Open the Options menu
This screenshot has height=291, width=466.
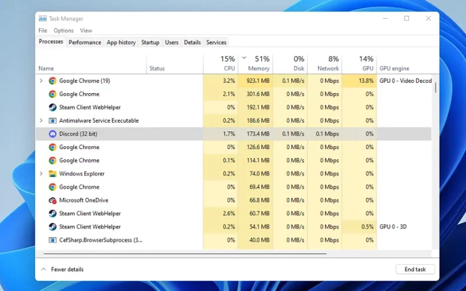63,31
